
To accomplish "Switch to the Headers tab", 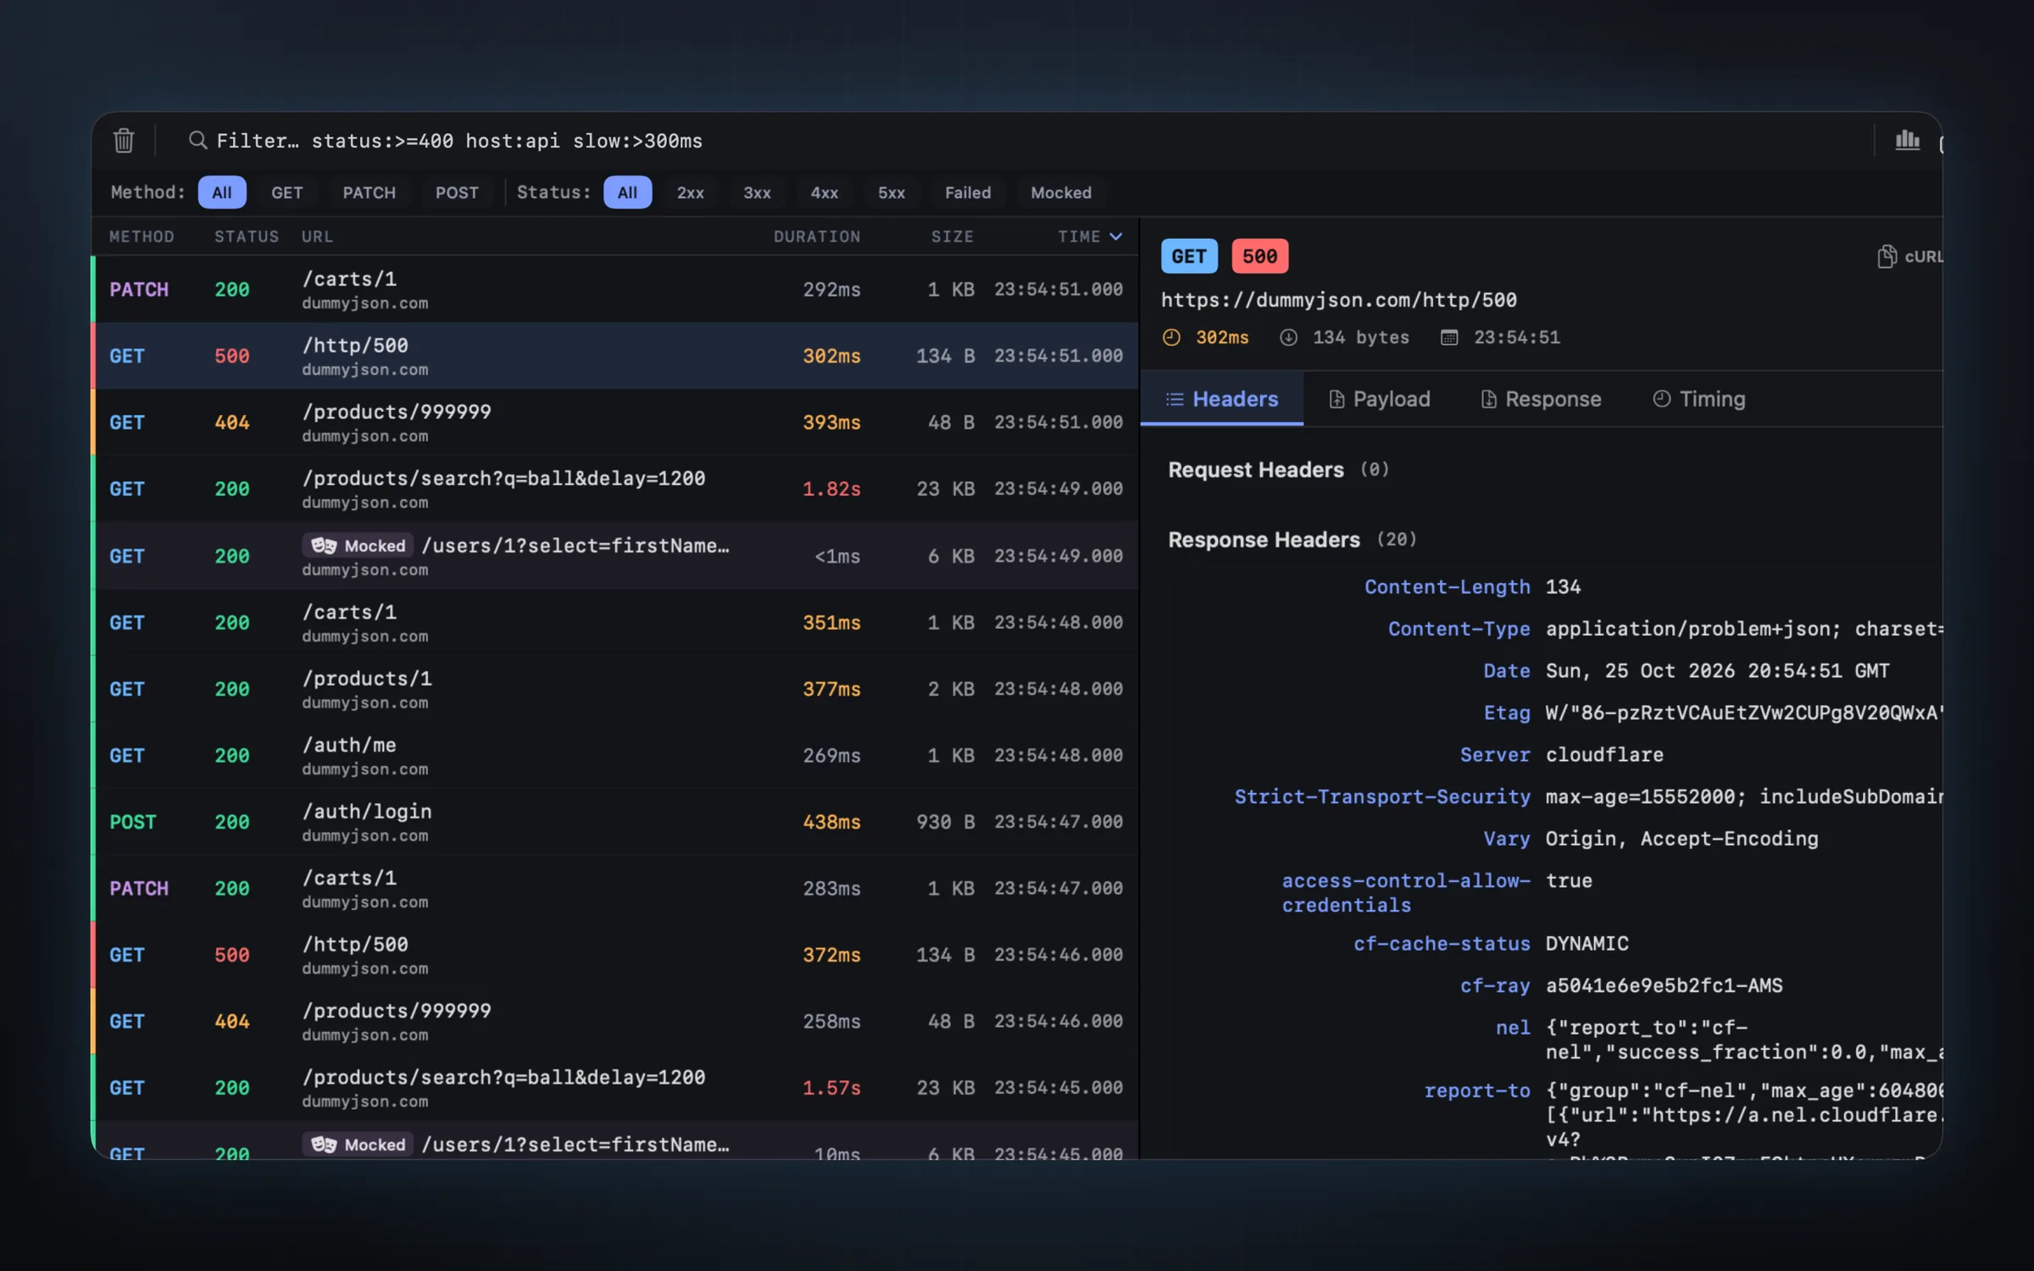I will click(x=1221, y=399).
